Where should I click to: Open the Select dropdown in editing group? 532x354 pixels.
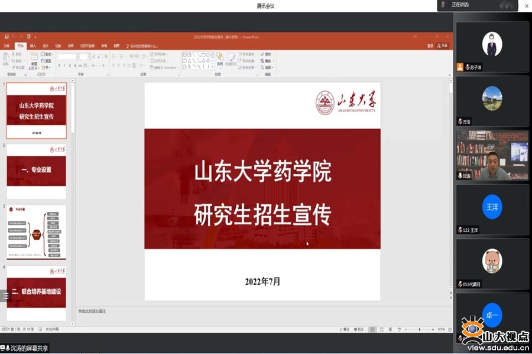(267, 67)
